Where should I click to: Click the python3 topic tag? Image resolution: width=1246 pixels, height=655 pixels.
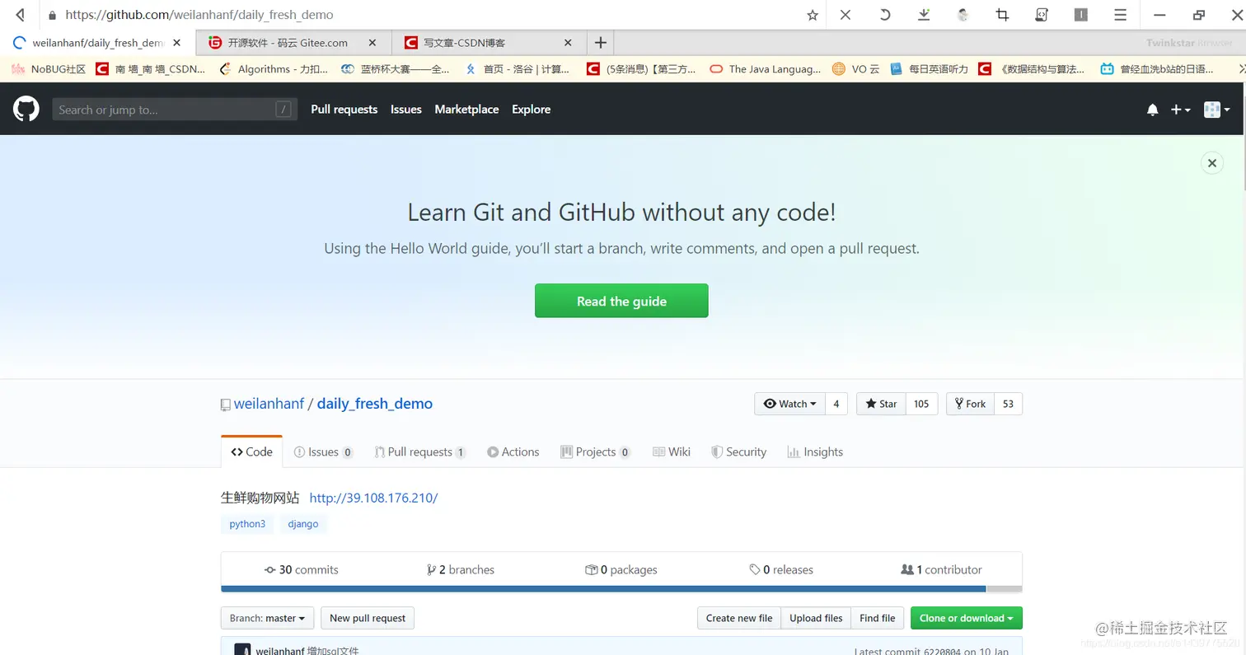[x=247, y=524]
